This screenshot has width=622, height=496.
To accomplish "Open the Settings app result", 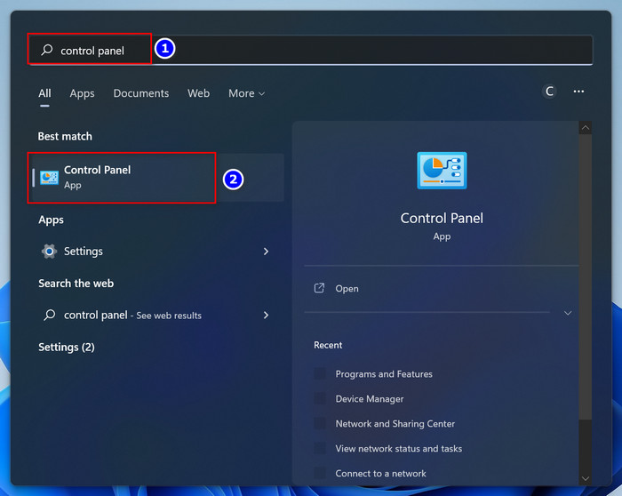I will click(x=156, y=252).
